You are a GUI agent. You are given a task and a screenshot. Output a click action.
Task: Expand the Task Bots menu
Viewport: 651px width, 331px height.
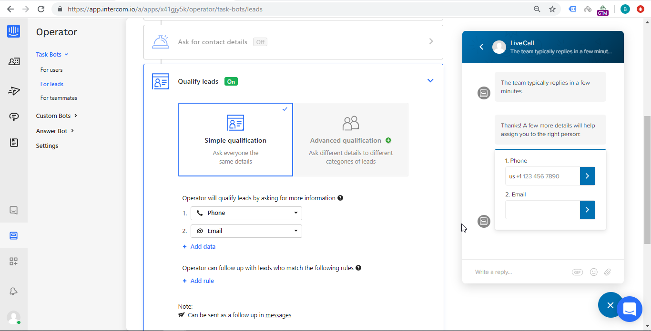(x=52, y=54)
